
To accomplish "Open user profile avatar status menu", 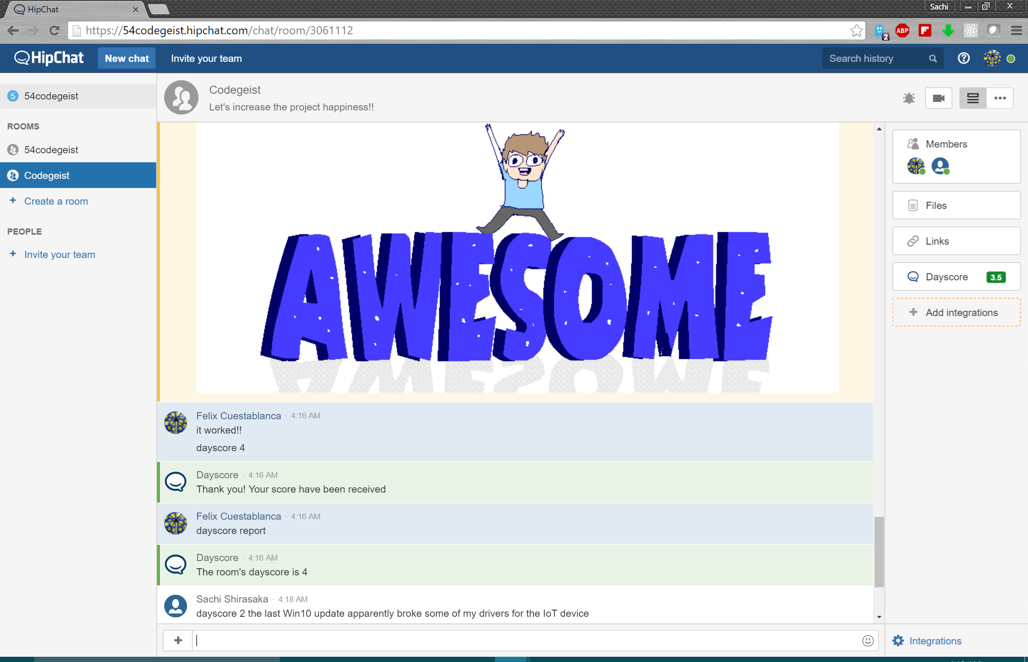I will pyautogui.click(x=993, y=58).
